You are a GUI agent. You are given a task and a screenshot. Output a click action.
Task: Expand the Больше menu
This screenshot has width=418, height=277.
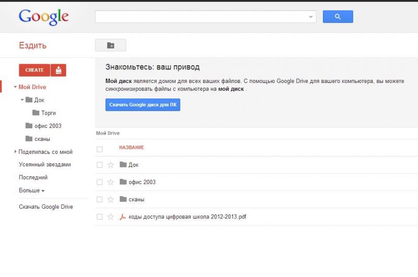tap(32, 190)
